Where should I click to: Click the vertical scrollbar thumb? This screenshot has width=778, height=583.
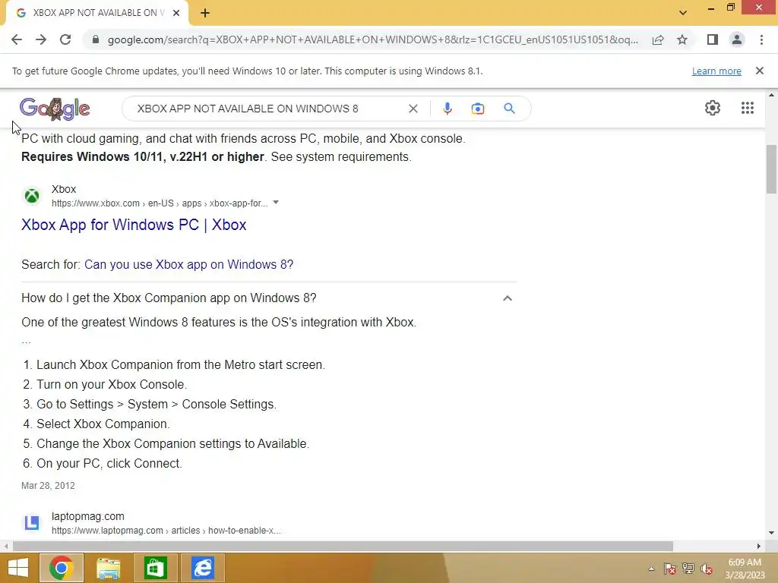pos(771,169)
